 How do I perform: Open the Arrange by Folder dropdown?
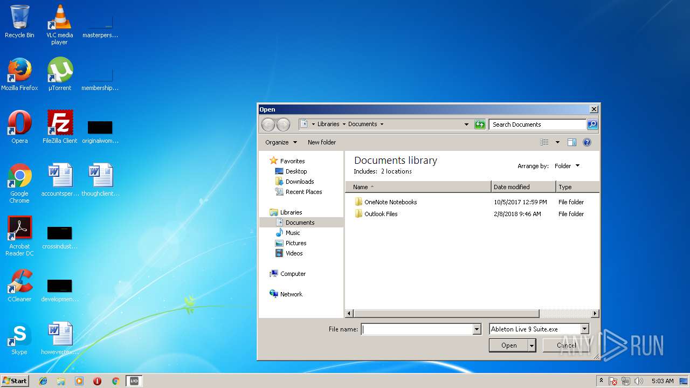tap(567, 166)
